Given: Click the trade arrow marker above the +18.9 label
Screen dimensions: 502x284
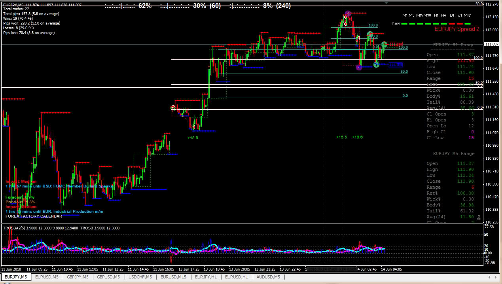Looking at the screenshot, I should tap(193, 127).
